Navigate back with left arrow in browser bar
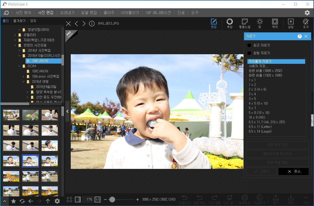 tap(31, 201)
